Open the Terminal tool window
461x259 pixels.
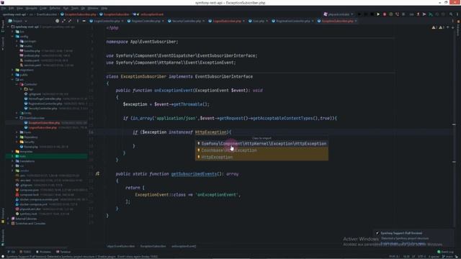63,252
